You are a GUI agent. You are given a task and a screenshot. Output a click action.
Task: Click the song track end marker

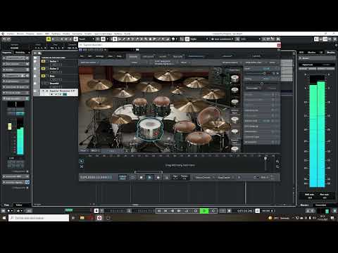pos(265,159)
